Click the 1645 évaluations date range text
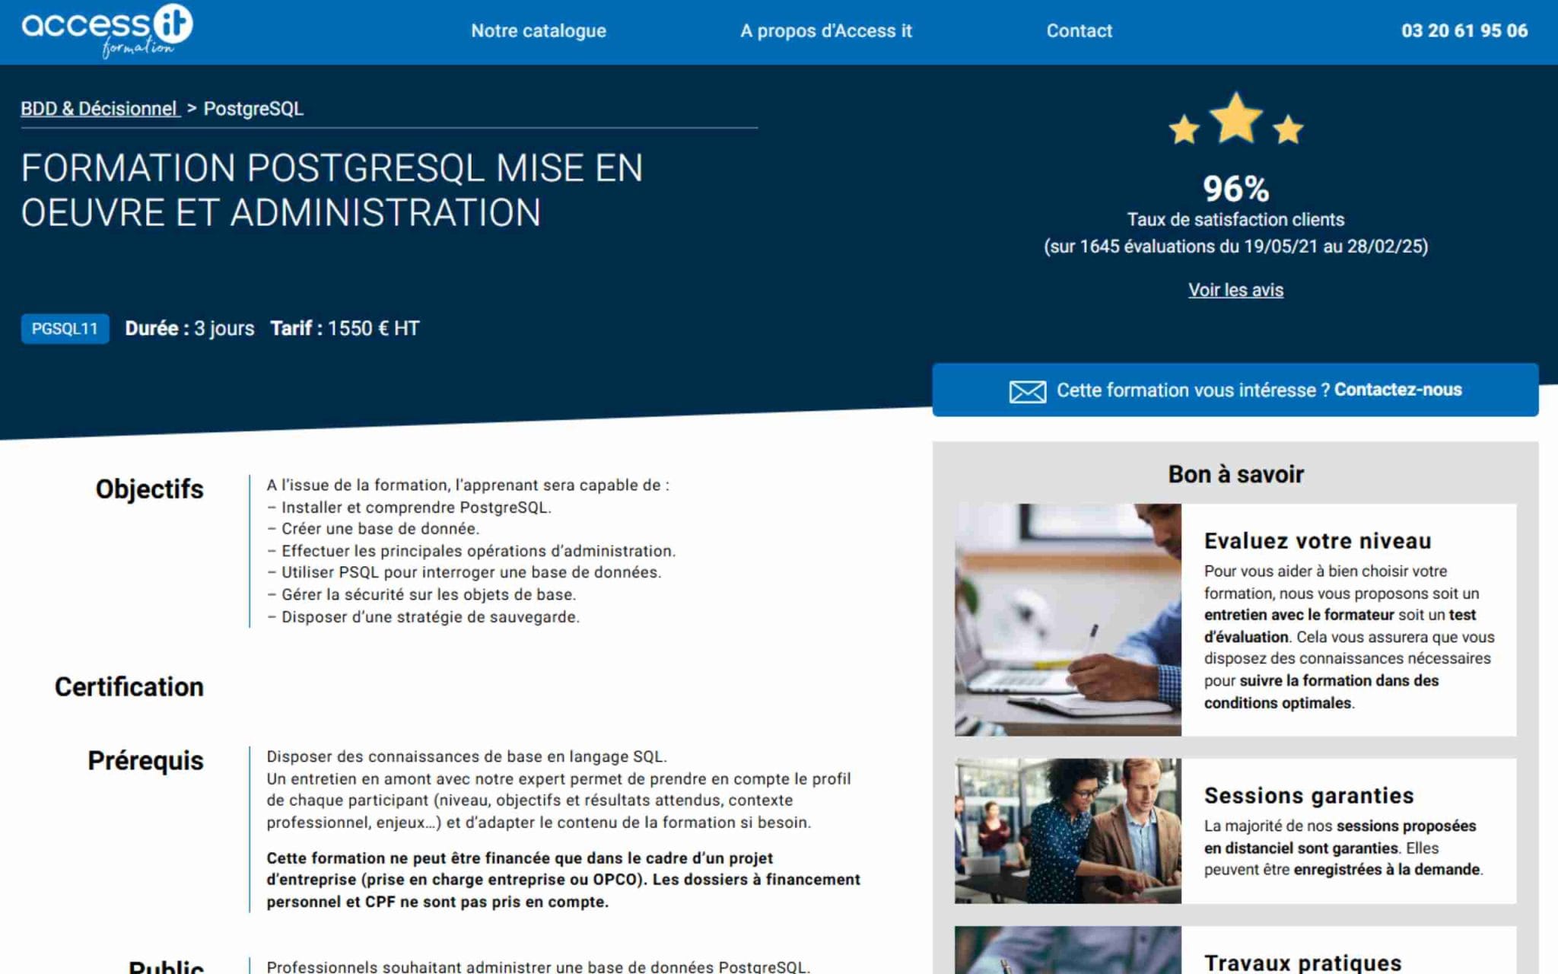 (x=1235, y=247)
